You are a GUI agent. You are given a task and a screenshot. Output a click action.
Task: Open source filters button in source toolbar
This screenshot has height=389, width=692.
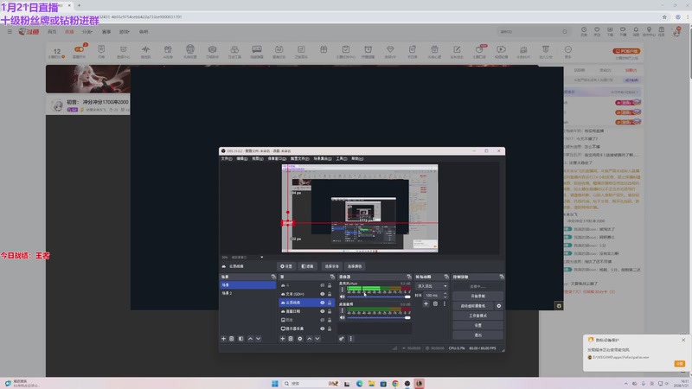[307, 266]
